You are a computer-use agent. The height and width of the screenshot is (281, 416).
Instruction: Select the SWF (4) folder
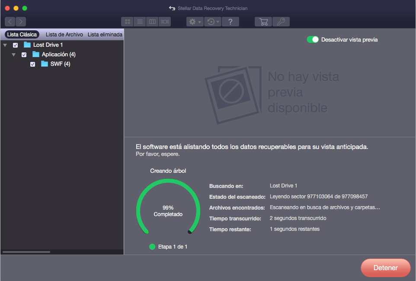[60, 64]
